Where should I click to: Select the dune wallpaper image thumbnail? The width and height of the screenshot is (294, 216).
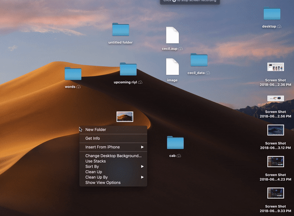pos(125,117)
